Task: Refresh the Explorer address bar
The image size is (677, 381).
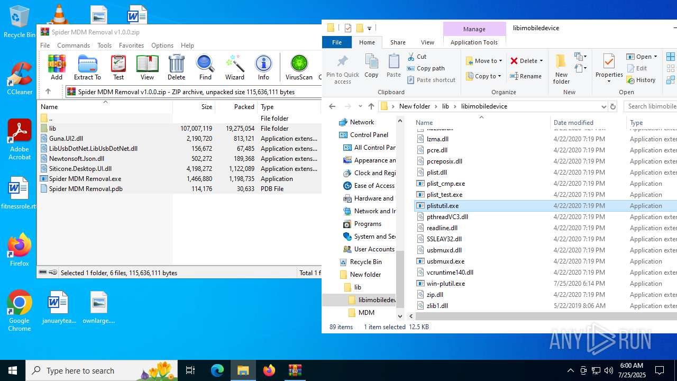Action: pos(613,106)
